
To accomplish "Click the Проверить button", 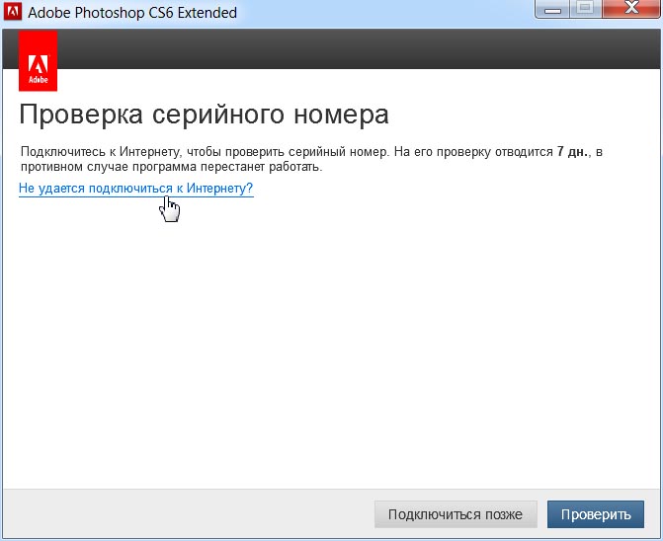I will (x=596, y=514).
